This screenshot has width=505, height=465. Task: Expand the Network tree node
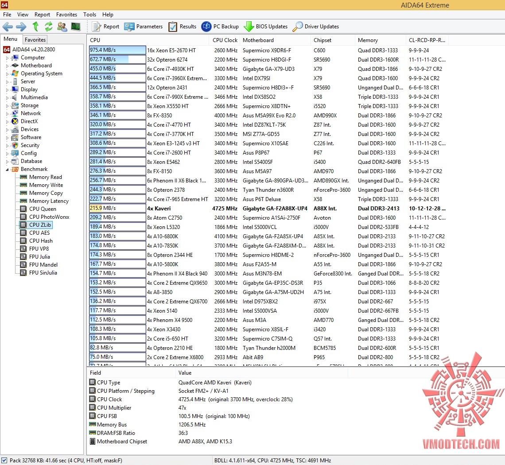pos(7,114)
